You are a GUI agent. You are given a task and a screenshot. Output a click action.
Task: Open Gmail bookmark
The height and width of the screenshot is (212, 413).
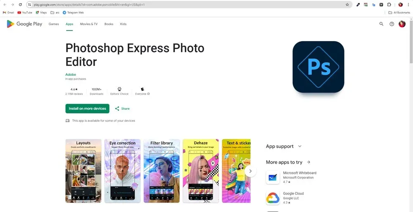coord(8,12)
